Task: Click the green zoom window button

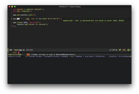Action: click(15, 6)
